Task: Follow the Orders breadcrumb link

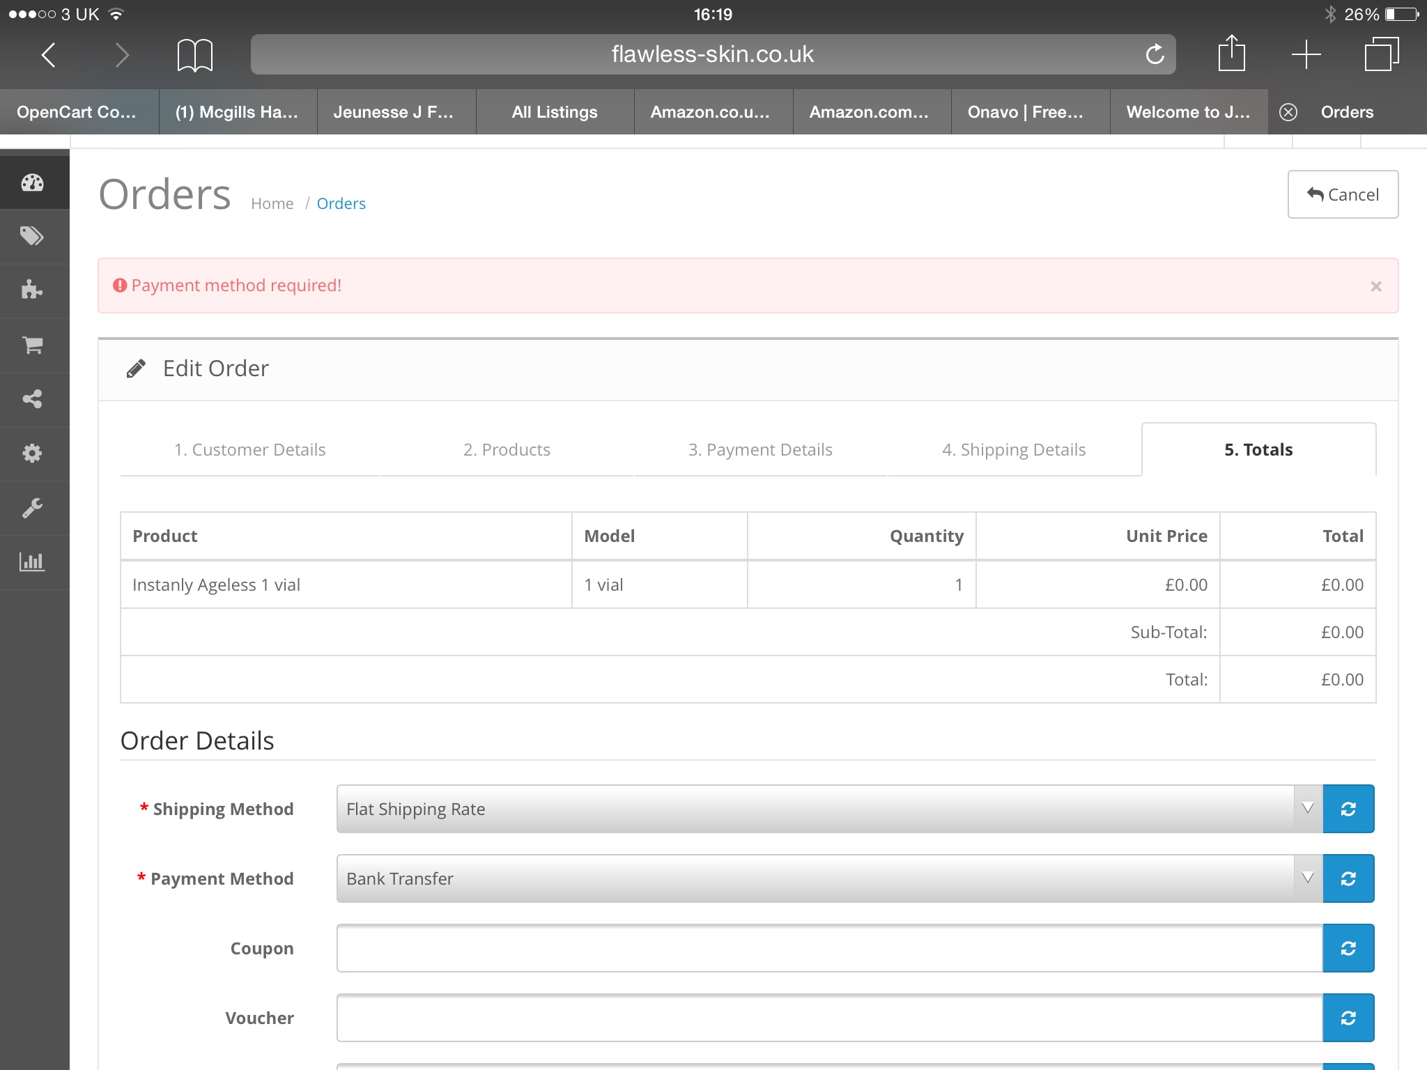Action: (x=341, y=203)
